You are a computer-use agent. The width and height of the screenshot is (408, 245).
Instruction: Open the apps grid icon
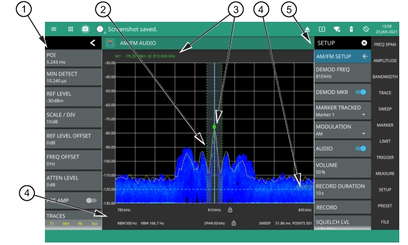pos(70,29)
